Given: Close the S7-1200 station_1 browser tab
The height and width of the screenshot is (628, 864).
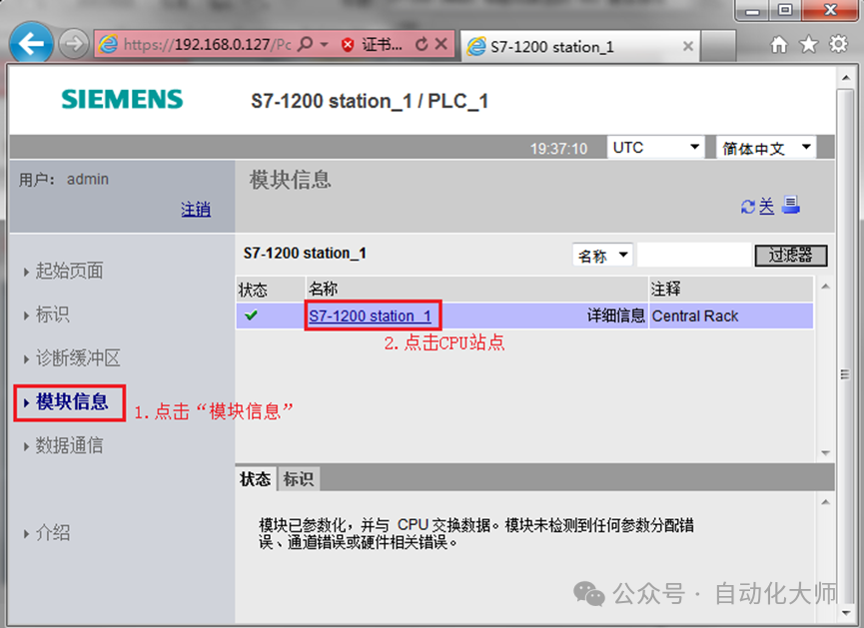Looking at the screenshot, I should coord(687,46).
